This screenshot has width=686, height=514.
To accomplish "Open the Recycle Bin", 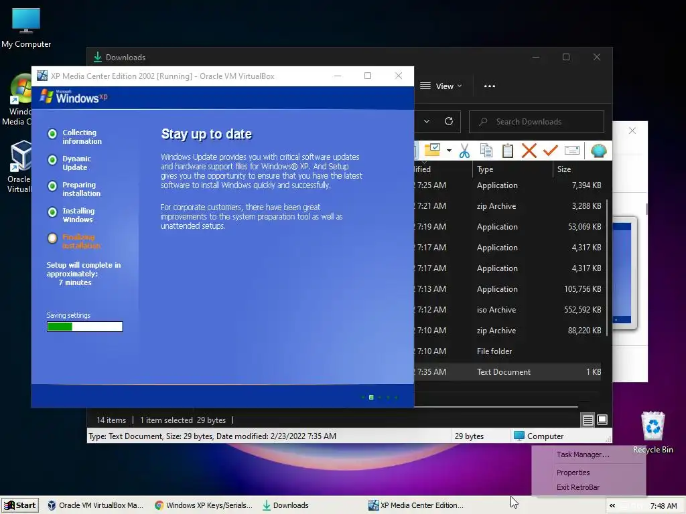I will 653,433.
